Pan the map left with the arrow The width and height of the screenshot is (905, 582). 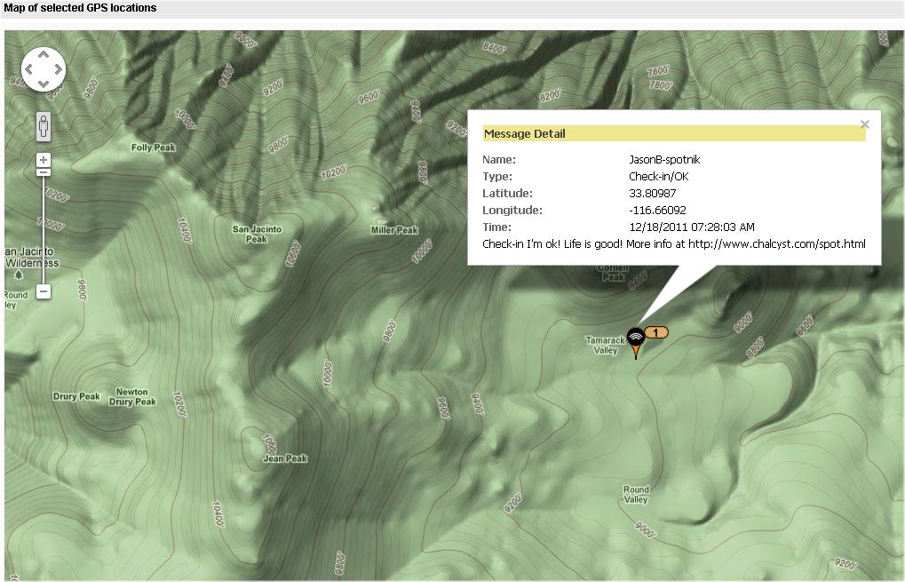[x=29, y=69]
